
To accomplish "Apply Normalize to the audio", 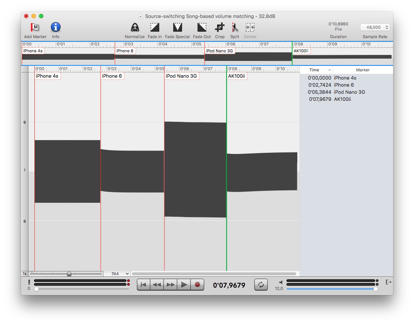I will click(x=135, y=27).
